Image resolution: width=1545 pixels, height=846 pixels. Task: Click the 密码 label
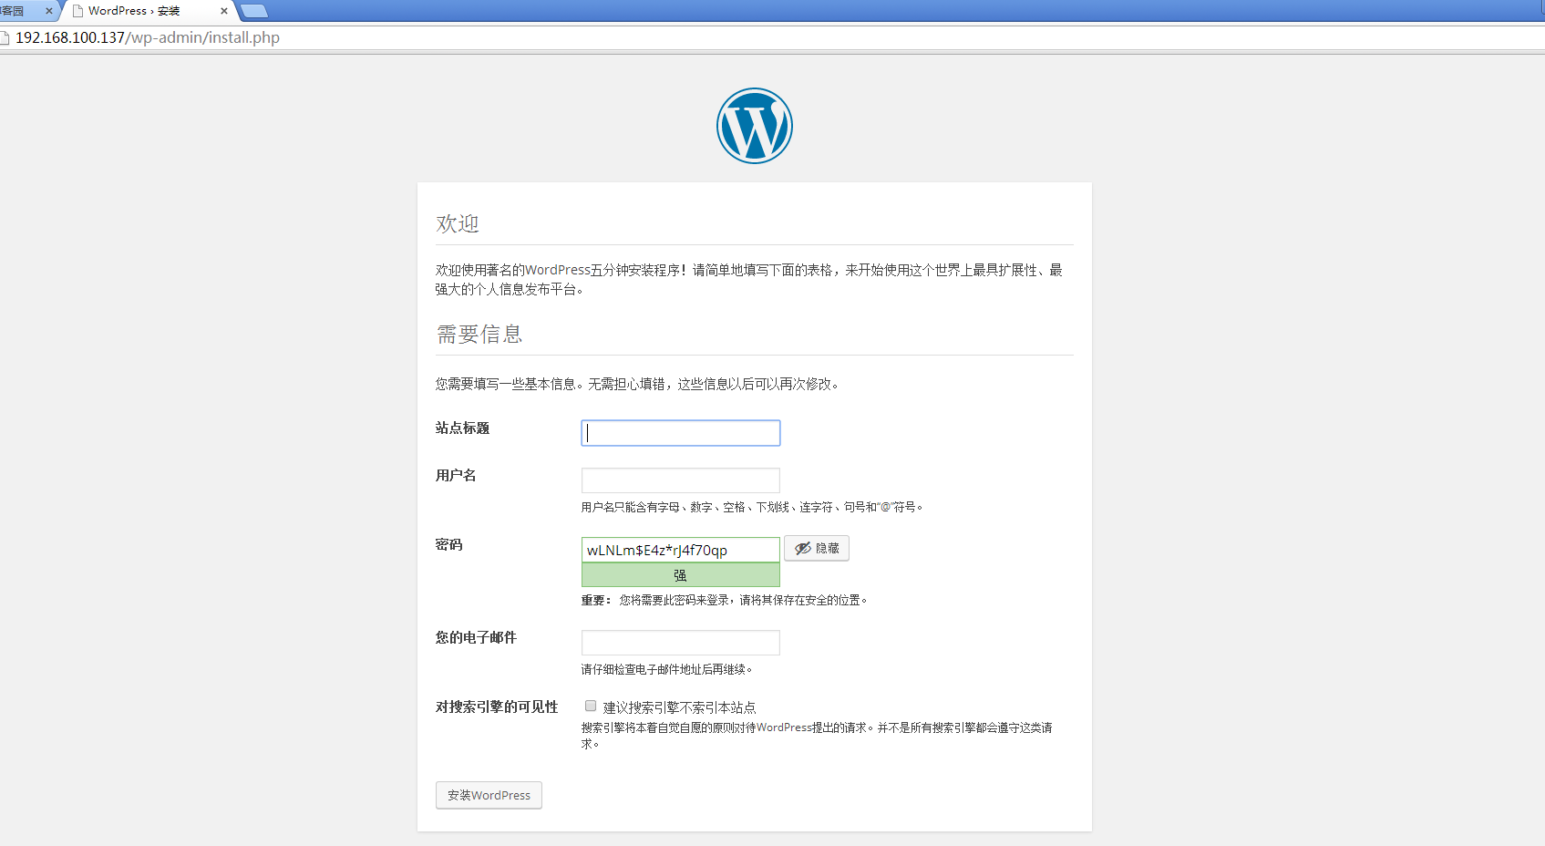448,544
